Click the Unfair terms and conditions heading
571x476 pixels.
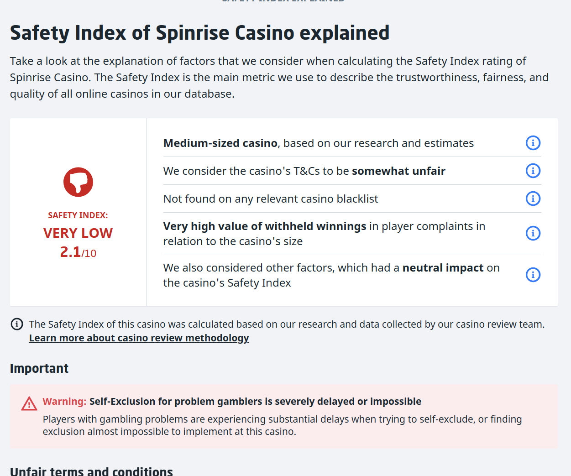(x=91, y=471)
